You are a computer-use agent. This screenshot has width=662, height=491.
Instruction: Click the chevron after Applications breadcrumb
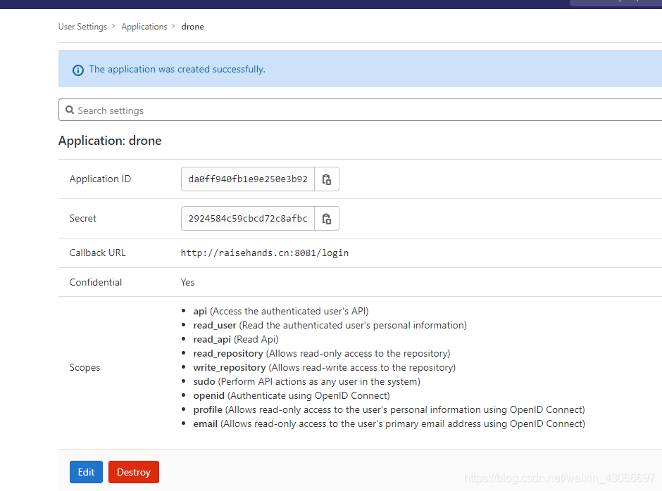point(174,27)
